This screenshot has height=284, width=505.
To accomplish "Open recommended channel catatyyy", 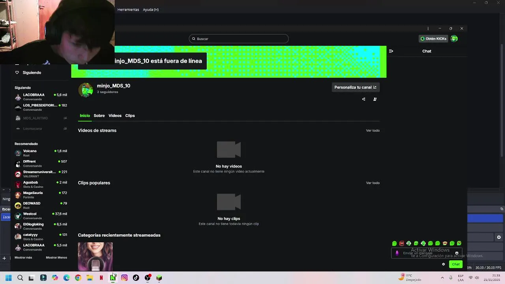I will tap(41, 237).
